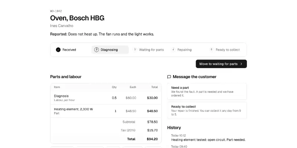297x148 pixels.
Task: Click the Qty column header
Action: click(x=114, y=87)
